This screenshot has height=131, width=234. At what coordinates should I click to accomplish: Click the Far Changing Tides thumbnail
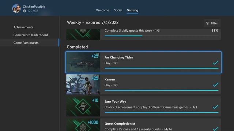tap(83, 62)
